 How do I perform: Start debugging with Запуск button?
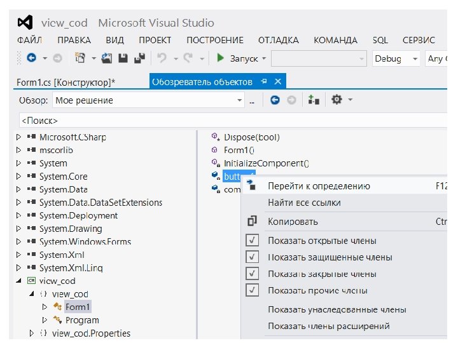(x=237, y=58)
